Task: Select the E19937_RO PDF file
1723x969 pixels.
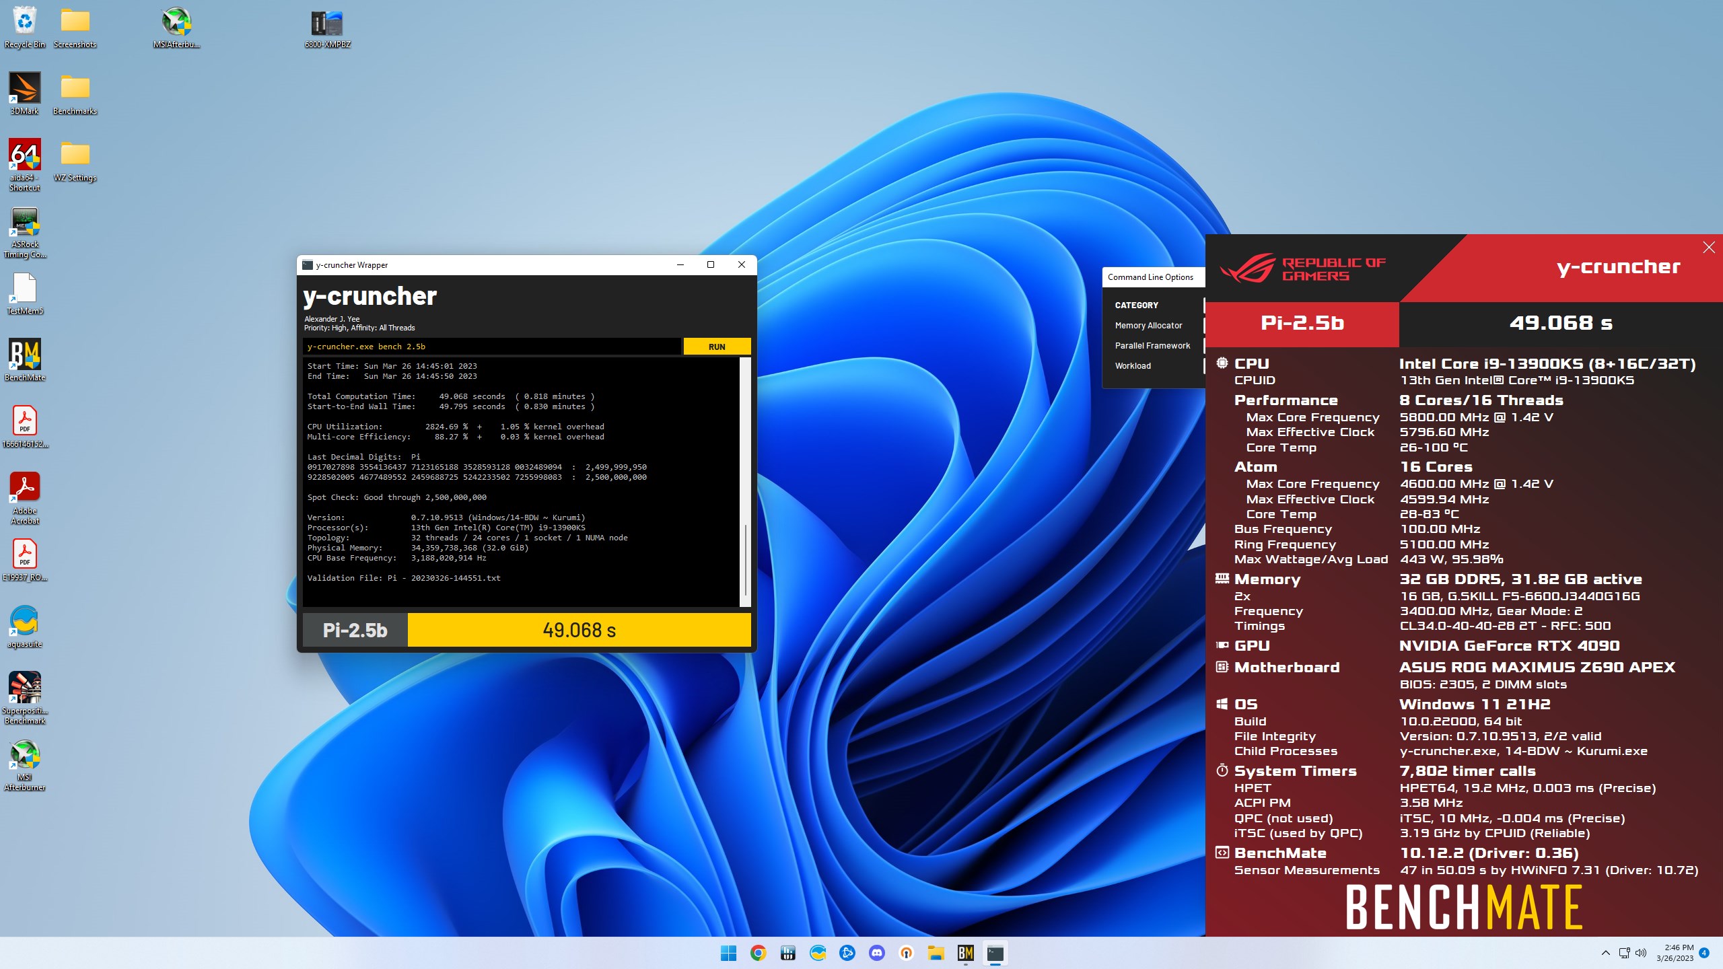Action: pyautogui.click(x=25, y=560)
